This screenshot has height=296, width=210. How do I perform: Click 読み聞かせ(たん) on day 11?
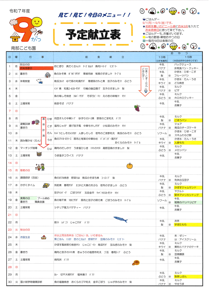pos(31,141)
